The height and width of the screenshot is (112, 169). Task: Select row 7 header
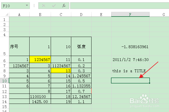click(5, 66)
